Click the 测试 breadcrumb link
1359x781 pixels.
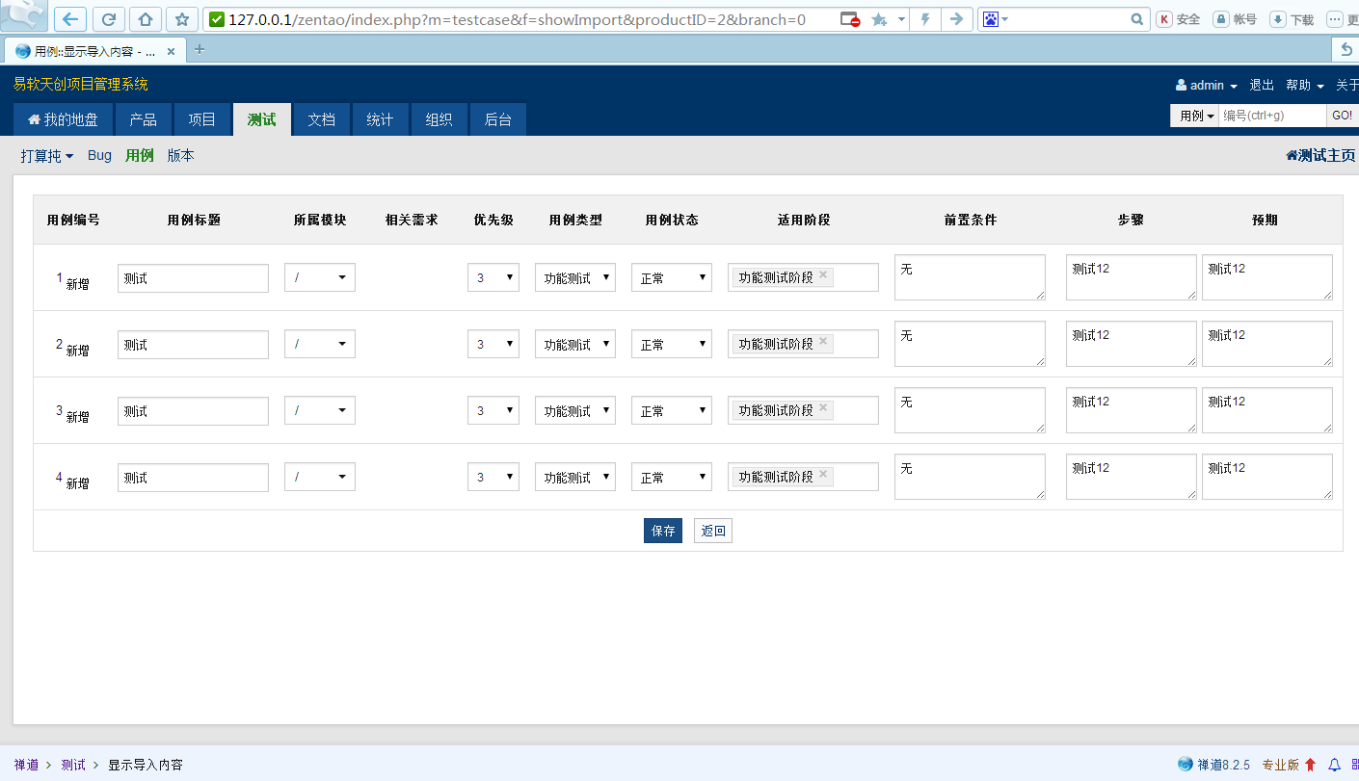pos(73,765)
